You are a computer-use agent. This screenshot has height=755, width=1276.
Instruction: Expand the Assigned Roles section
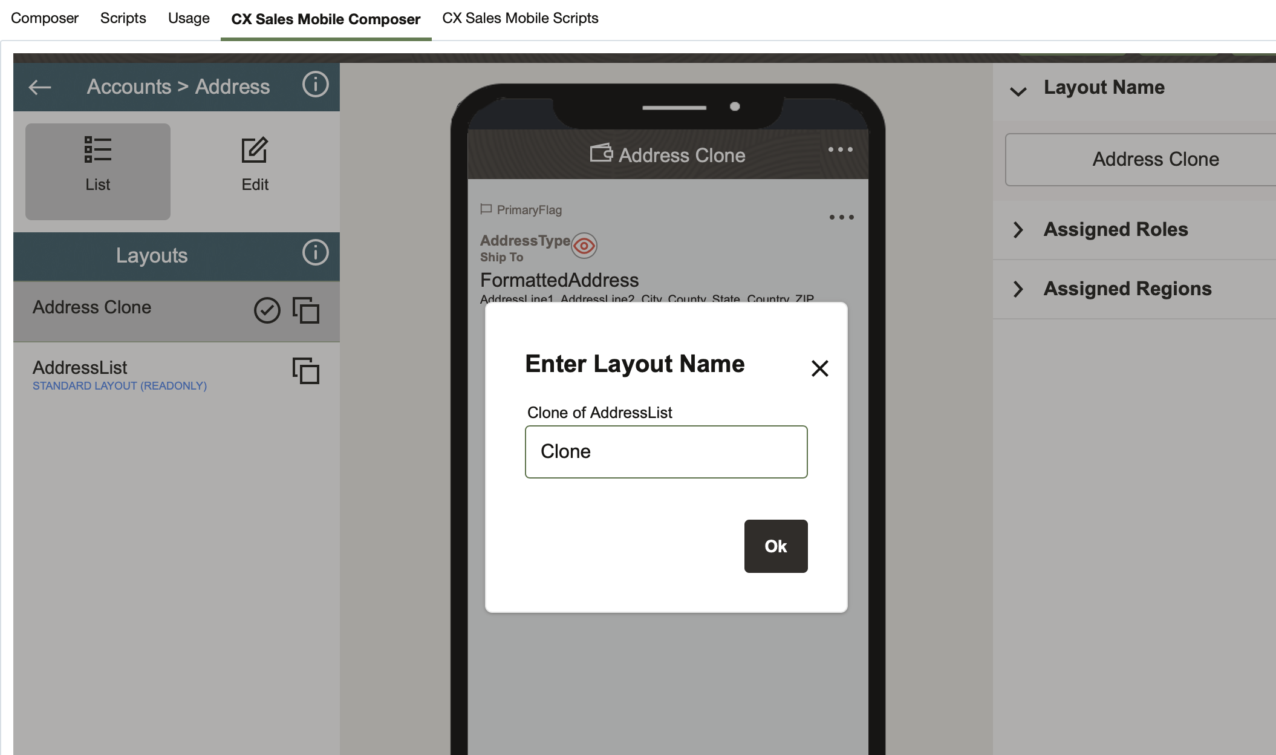(1018, 230)
